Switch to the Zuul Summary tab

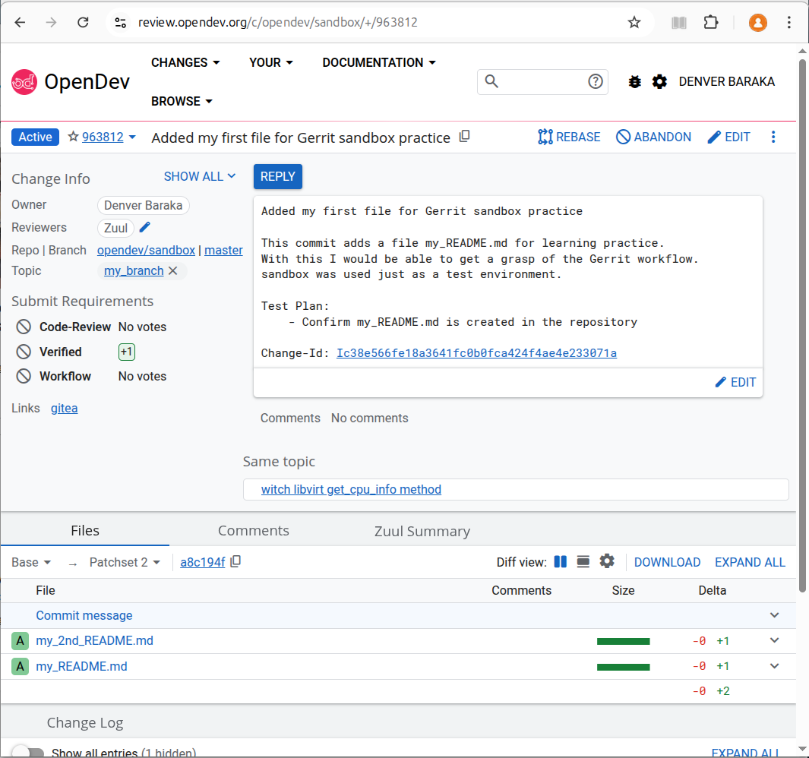(x=422, y=531)
